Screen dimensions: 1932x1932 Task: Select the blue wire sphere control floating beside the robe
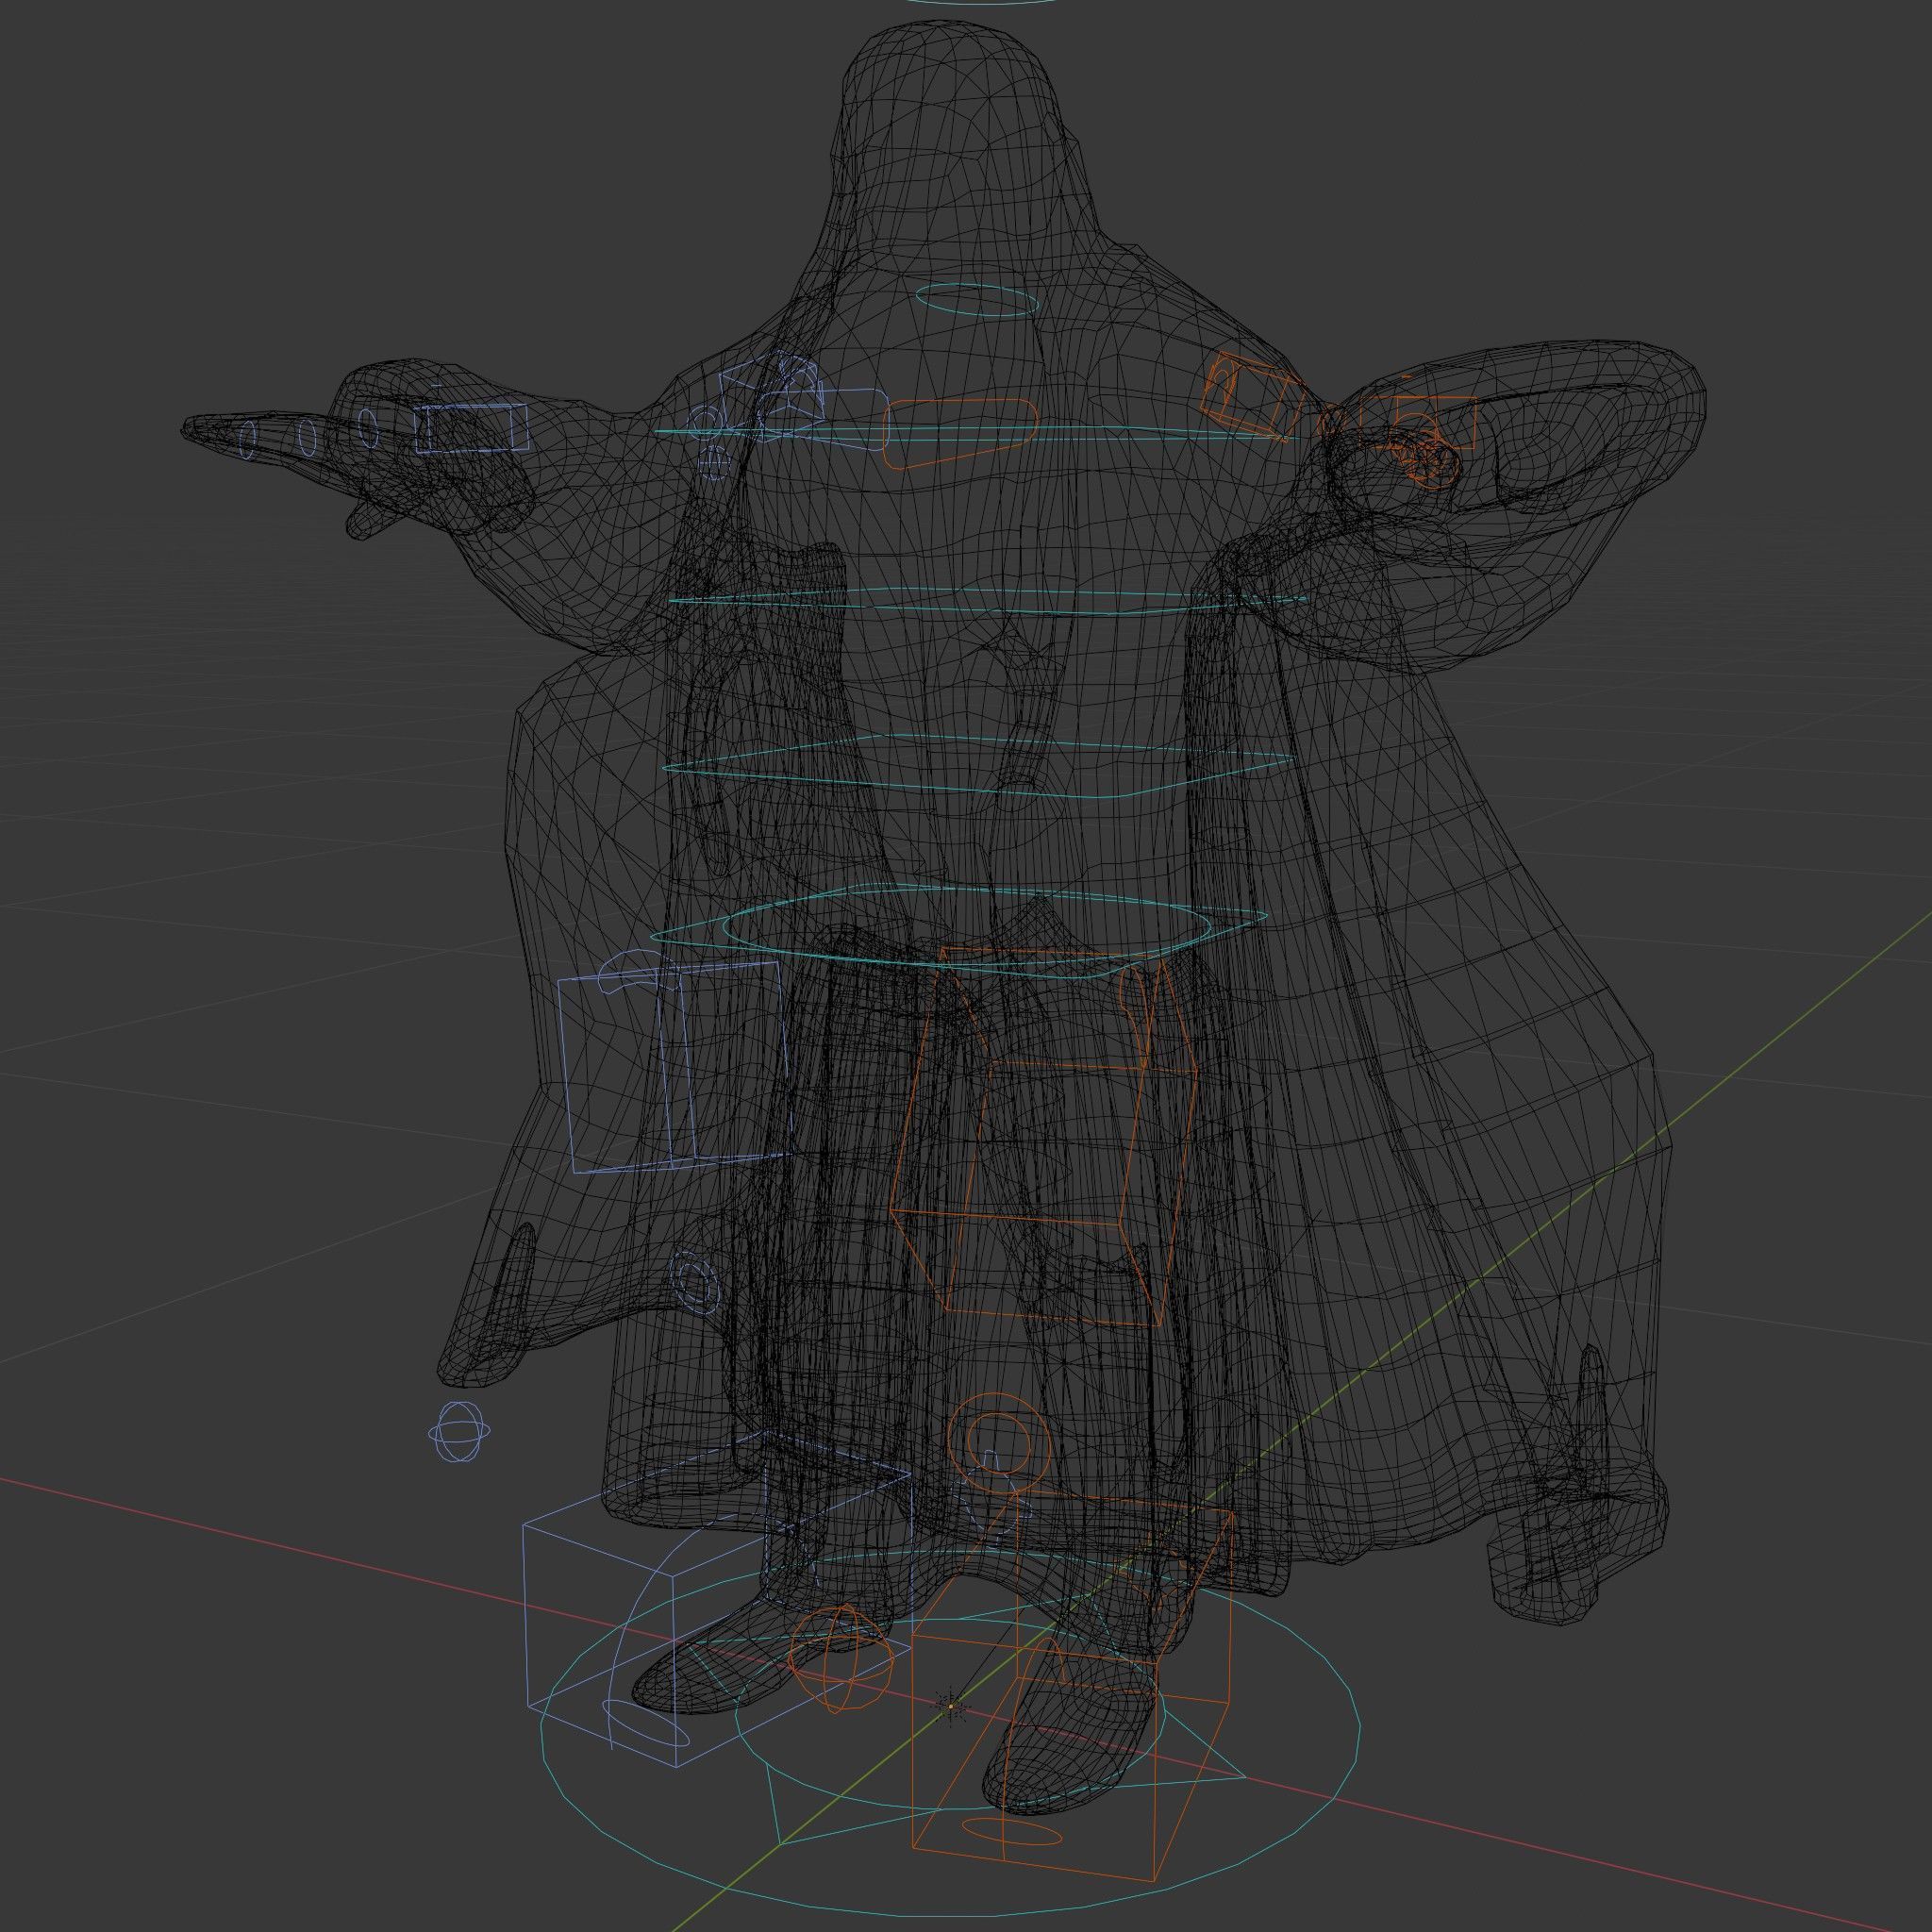pos(460,1432)
